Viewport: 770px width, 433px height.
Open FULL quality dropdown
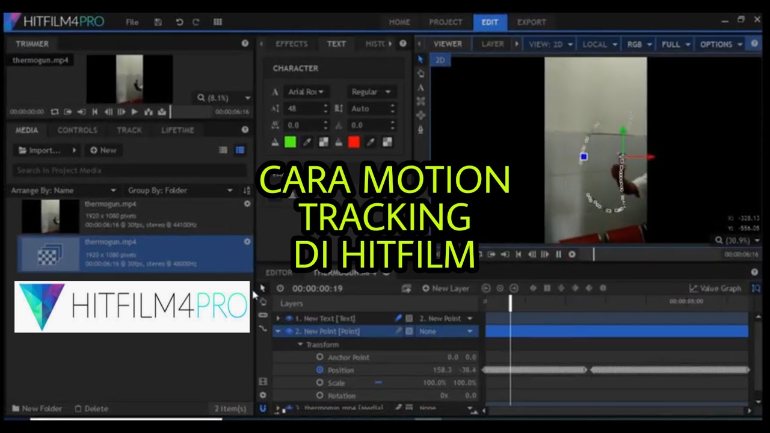tap(675, 45)
